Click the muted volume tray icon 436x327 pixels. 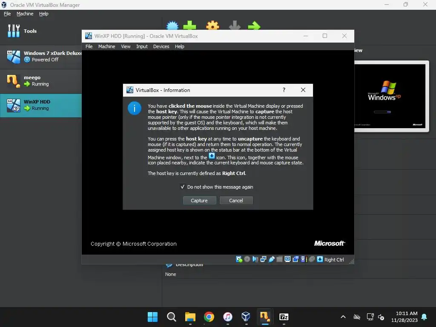381,317
